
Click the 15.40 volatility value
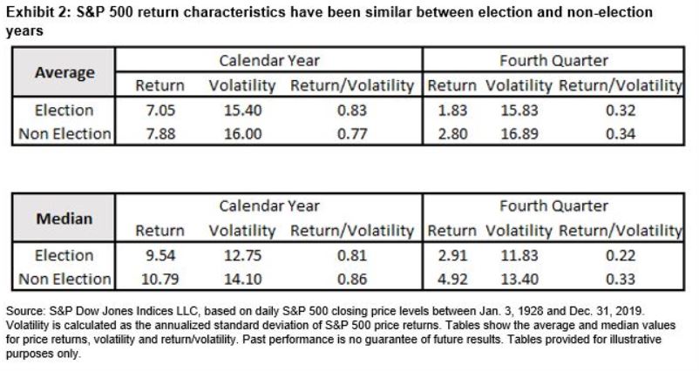point(242,111)
